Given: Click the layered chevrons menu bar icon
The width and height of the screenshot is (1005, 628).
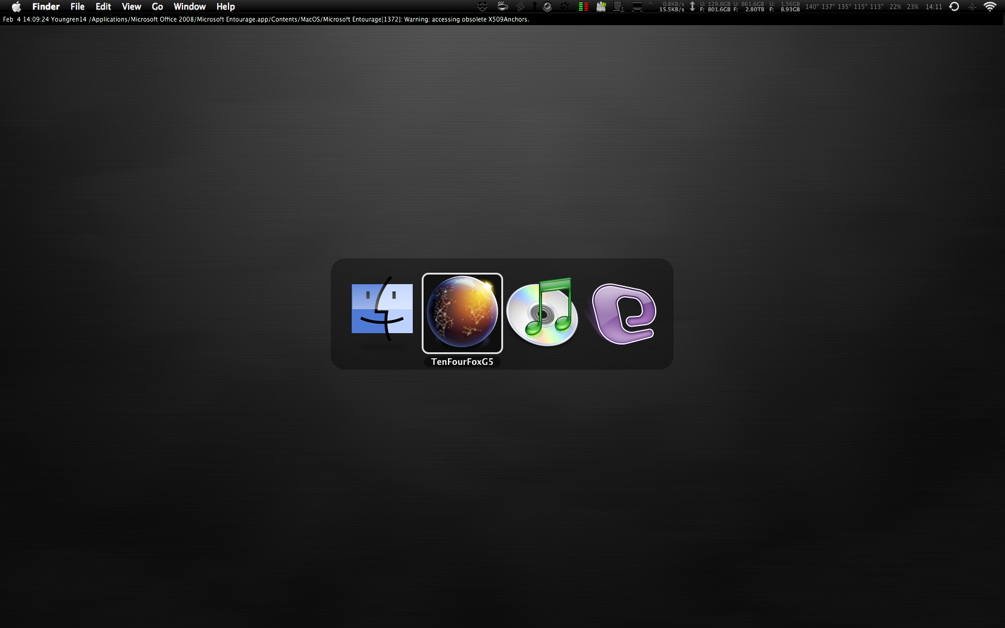Looking at the screenshot, I should click(482, 7).
